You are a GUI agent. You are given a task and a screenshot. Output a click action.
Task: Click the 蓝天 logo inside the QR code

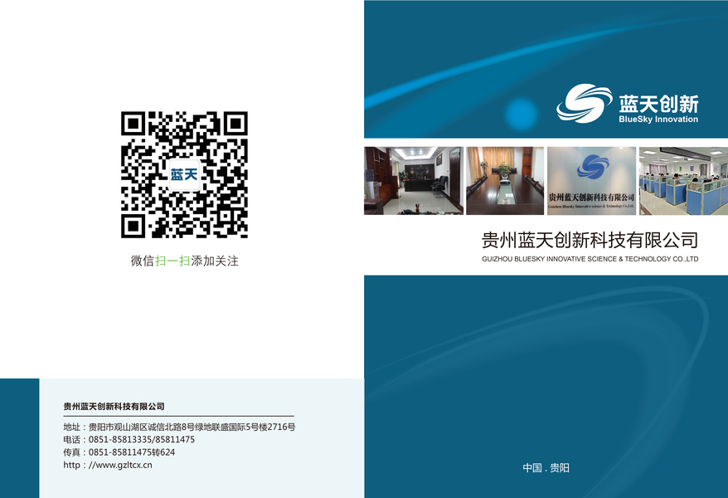point(184,174)
